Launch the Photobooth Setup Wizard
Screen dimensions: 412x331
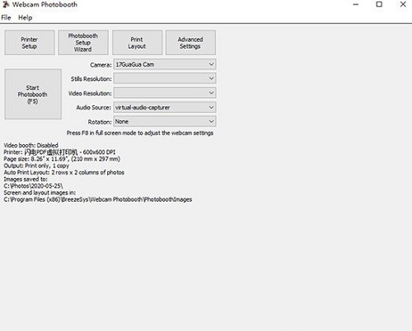point(83,43)
